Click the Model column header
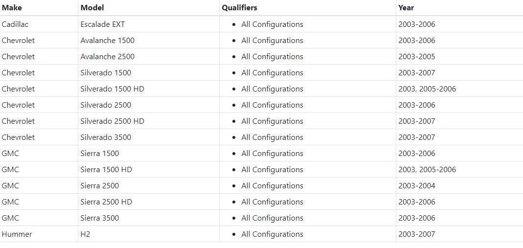This screenshot has height=248, width=523. coord(92,8)
